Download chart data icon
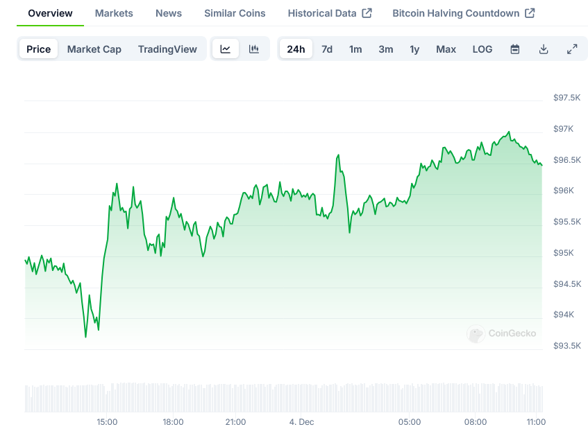588x438 pixels. pos(544,49)
